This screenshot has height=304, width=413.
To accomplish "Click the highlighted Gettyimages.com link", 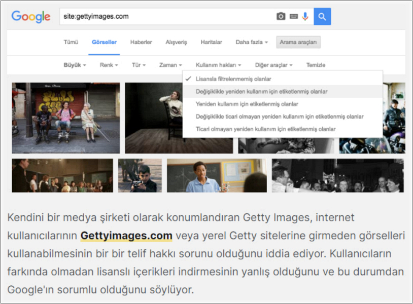I will click(x=126, y=236).
